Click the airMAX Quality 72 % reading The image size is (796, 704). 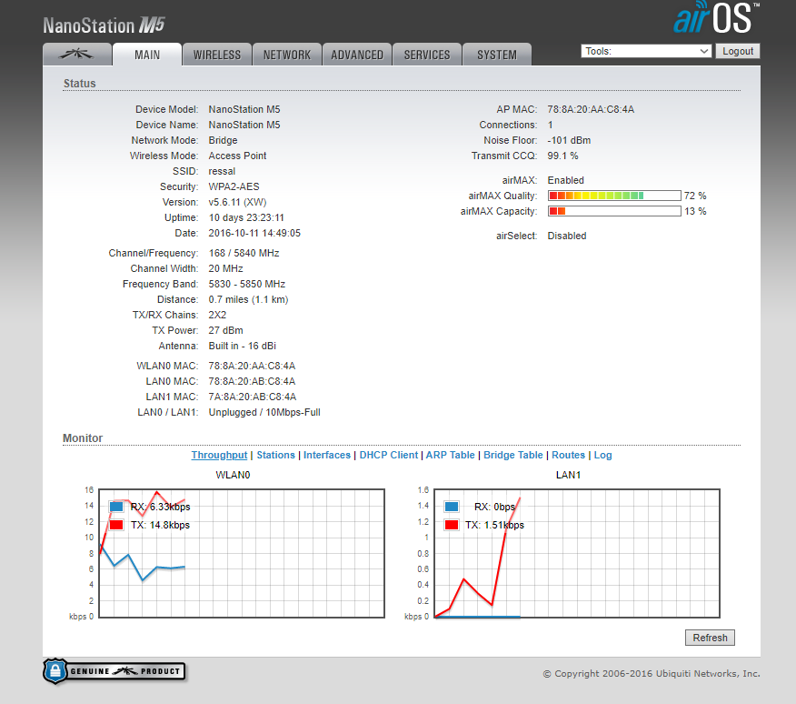tap(695, 196)
